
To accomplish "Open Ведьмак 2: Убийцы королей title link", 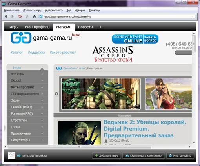I will click(145, 129).
